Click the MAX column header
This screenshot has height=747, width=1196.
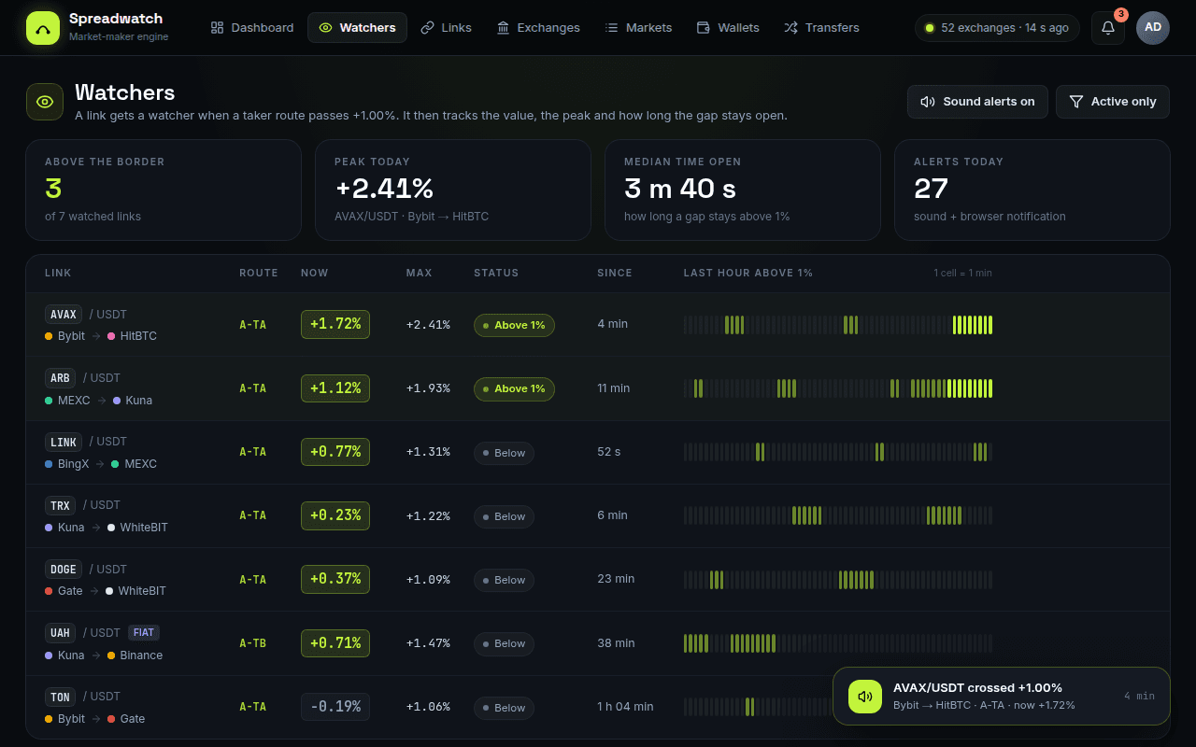pos(419,273)
